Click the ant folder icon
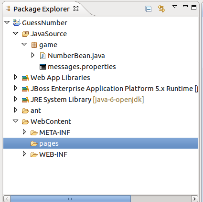This screenshot has height=202, width=203. (25, 111)
